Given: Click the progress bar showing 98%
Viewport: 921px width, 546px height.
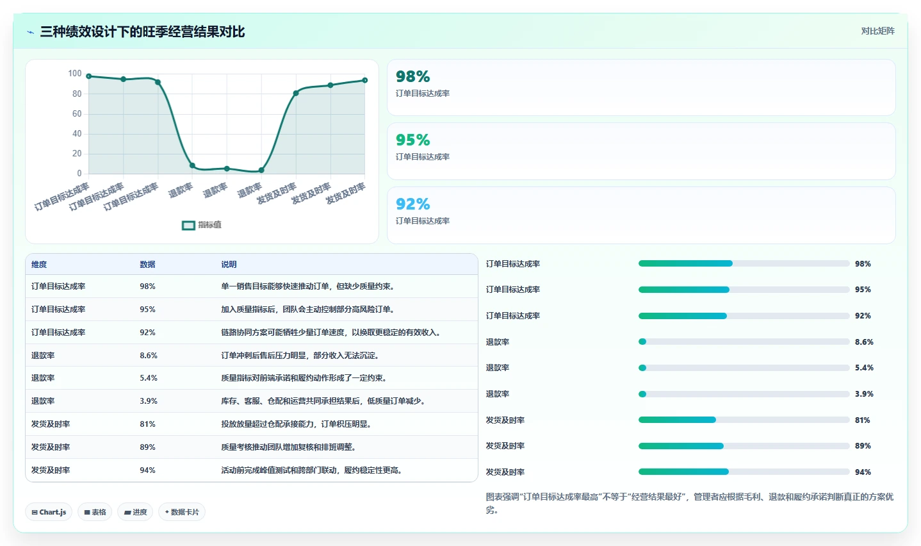Looking at the screenshot, I should pos(744,263).
